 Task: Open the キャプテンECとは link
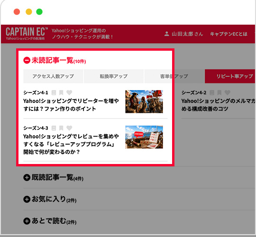tap(229, 34)
